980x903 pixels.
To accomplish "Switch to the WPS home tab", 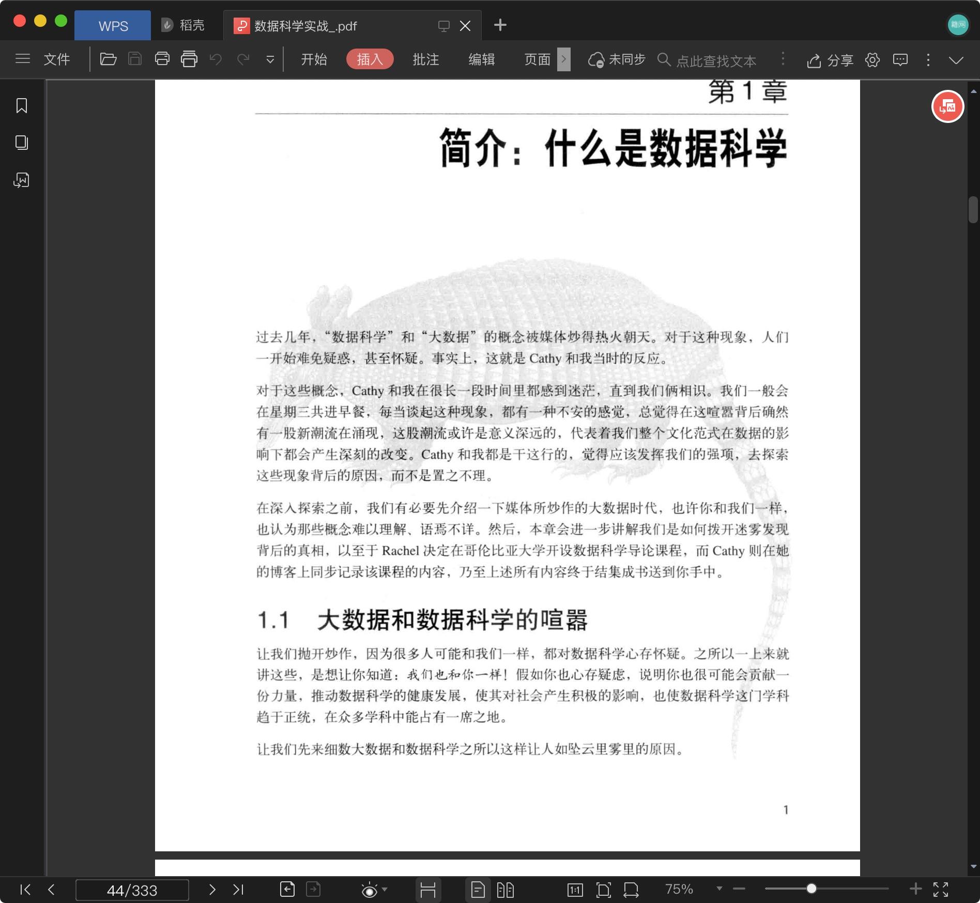I will click(x=113, y=25).
